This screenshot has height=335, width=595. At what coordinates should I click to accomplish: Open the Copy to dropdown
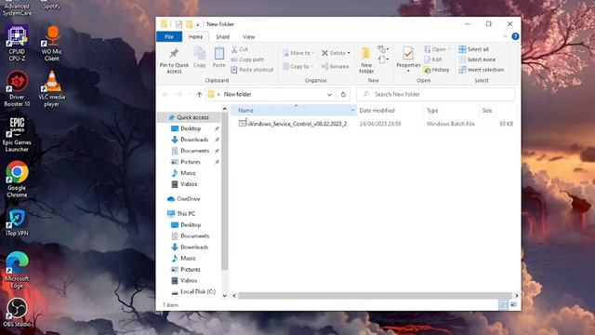click(297, 66)
